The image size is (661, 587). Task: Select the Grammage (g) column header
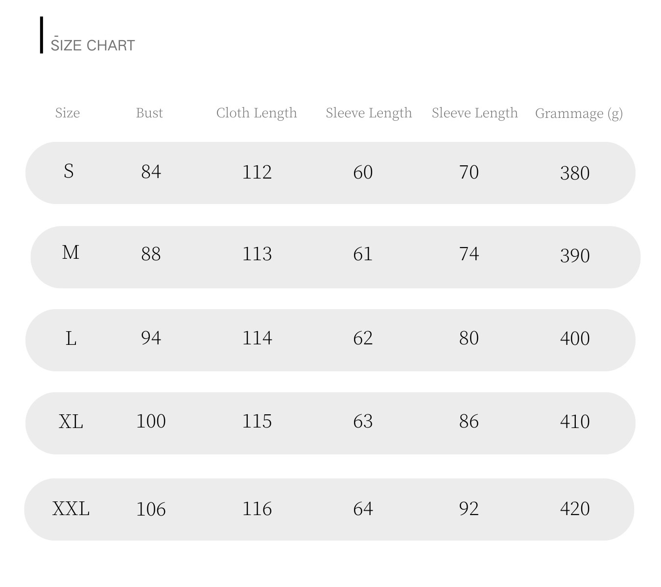click(579, 113)
